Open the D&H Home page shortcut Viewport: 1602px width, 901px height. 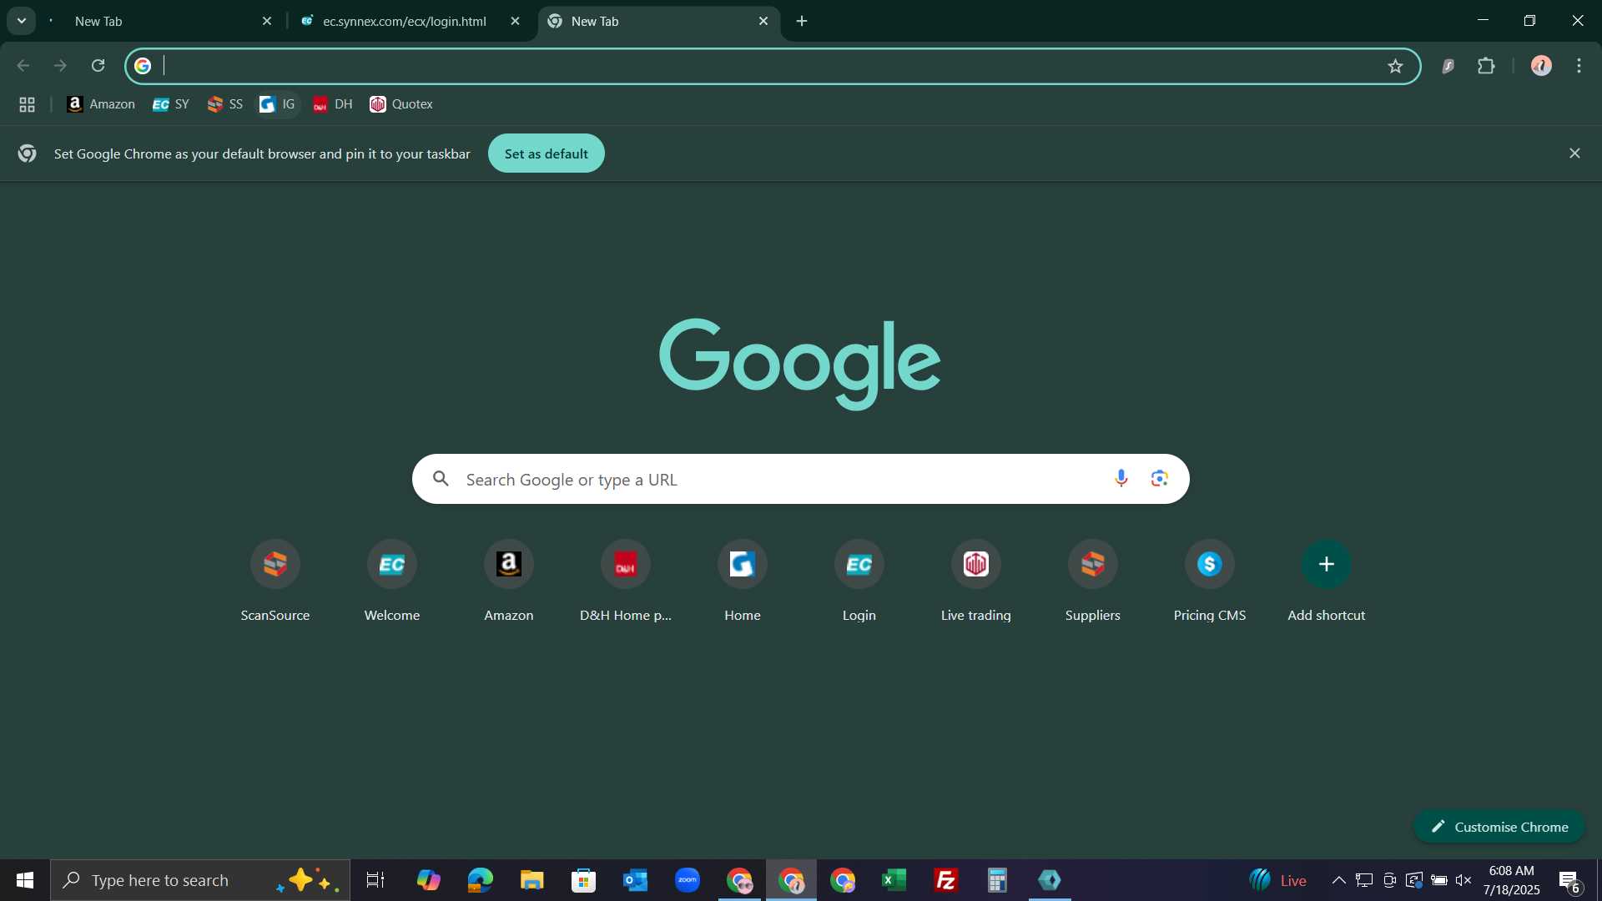coord(626,581)
